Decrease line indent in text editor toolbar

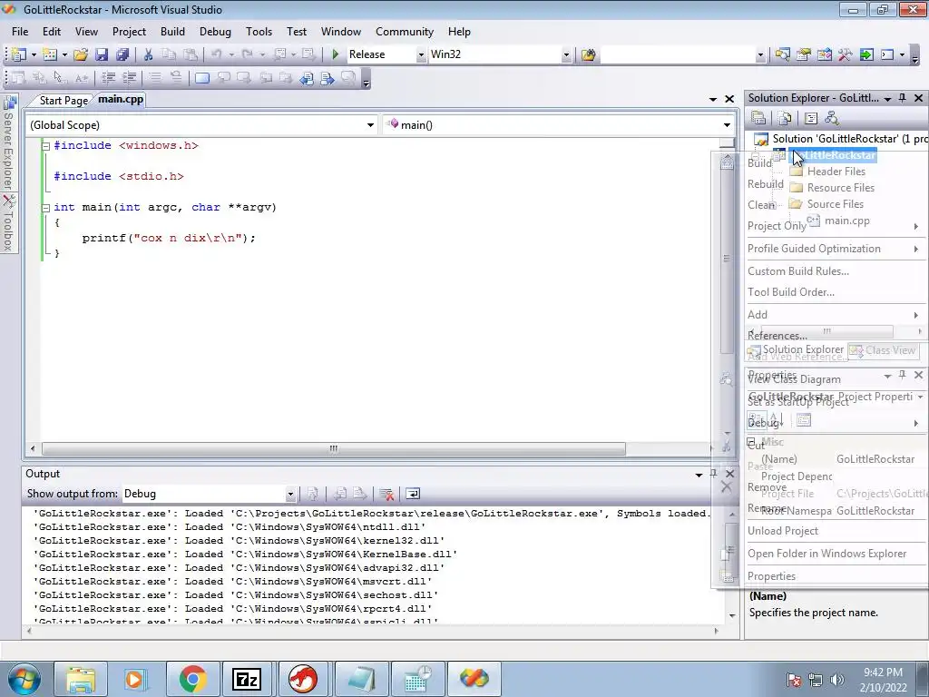click(108, 78)
